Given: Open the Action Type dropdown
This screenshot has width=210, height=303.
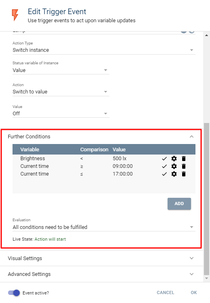Looking at the screenshot, I should pos(104,50).
